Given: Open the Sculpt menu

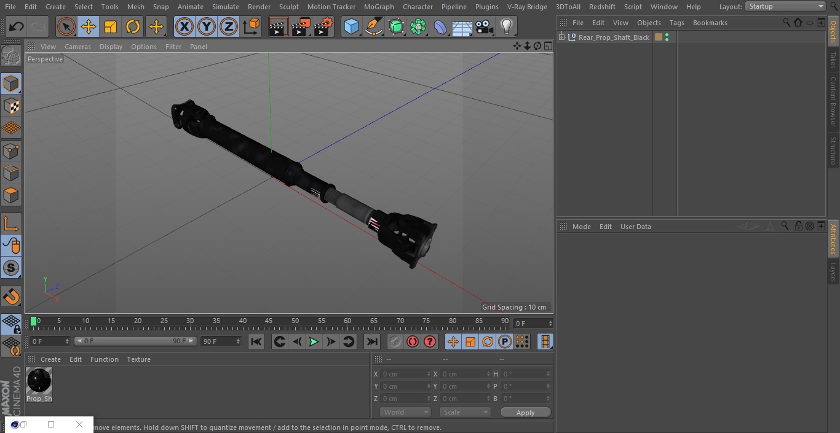Looking at the screenshot, I should click(x=288, y=7).
